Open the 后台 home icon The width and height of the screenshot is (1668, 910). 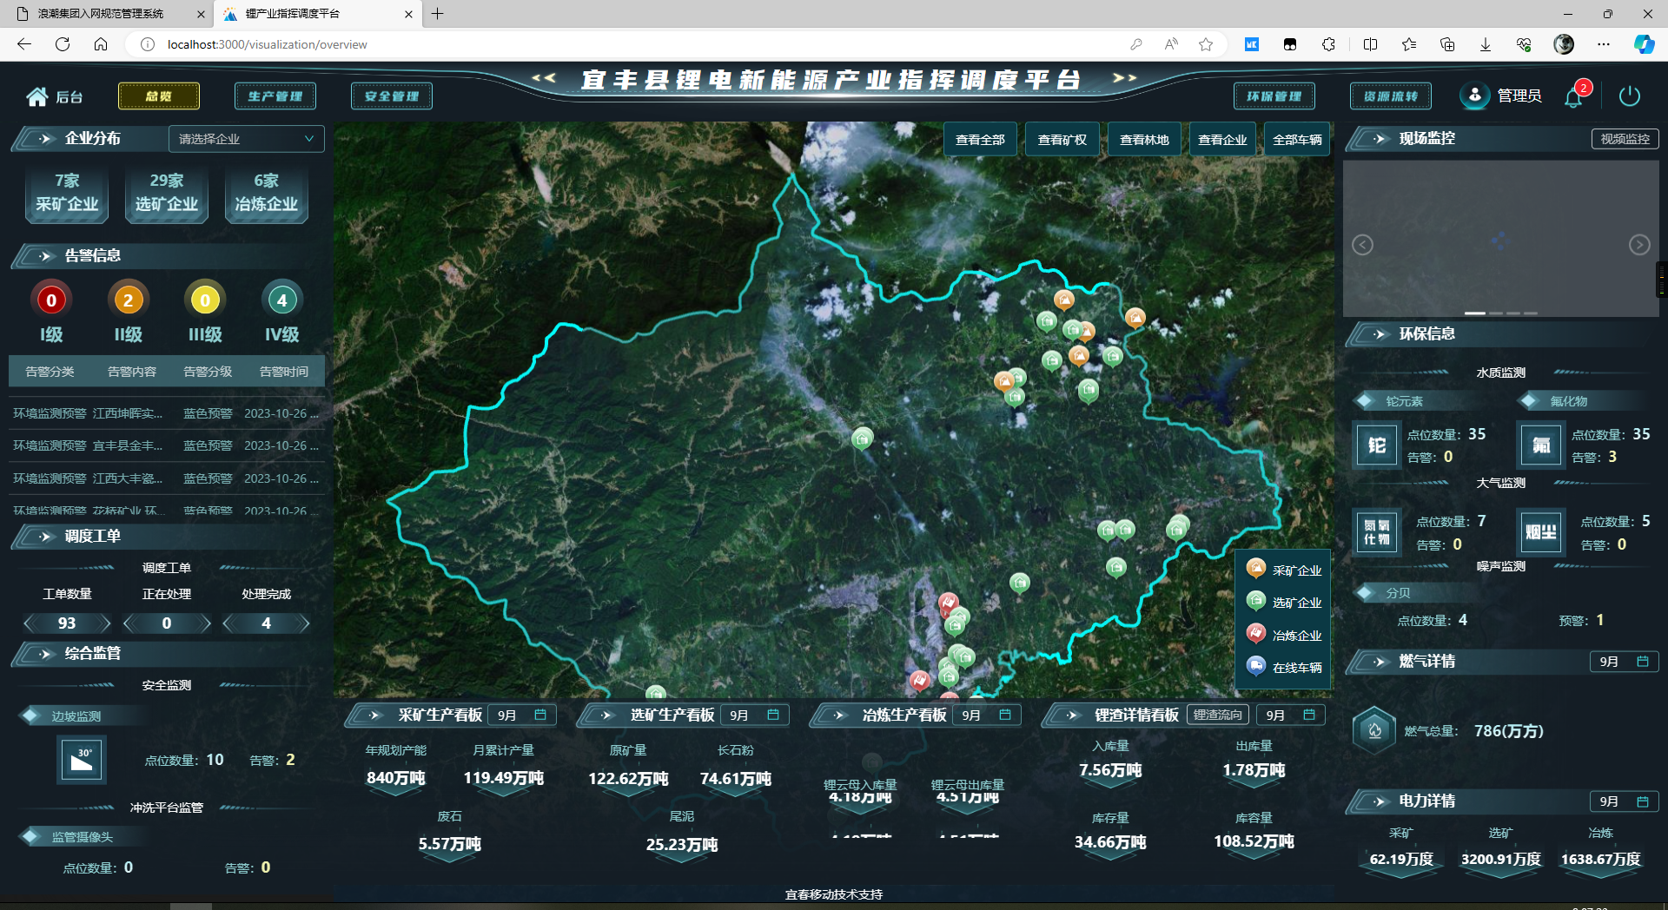(x=36, y=96)
